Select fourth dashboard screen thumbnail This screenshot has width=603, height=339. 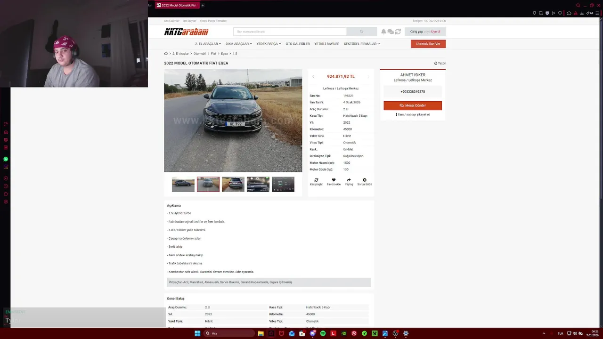258,184
